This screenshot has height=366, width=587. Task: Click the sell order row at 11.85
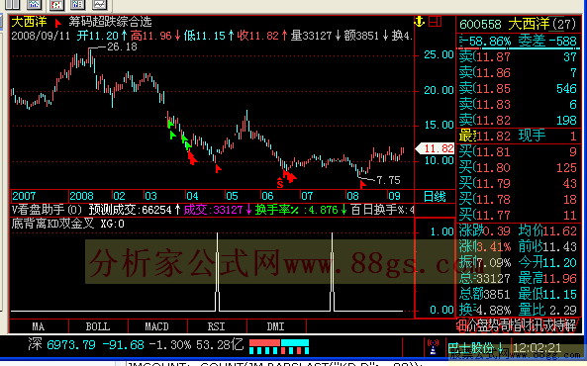[x=518, y=89]
